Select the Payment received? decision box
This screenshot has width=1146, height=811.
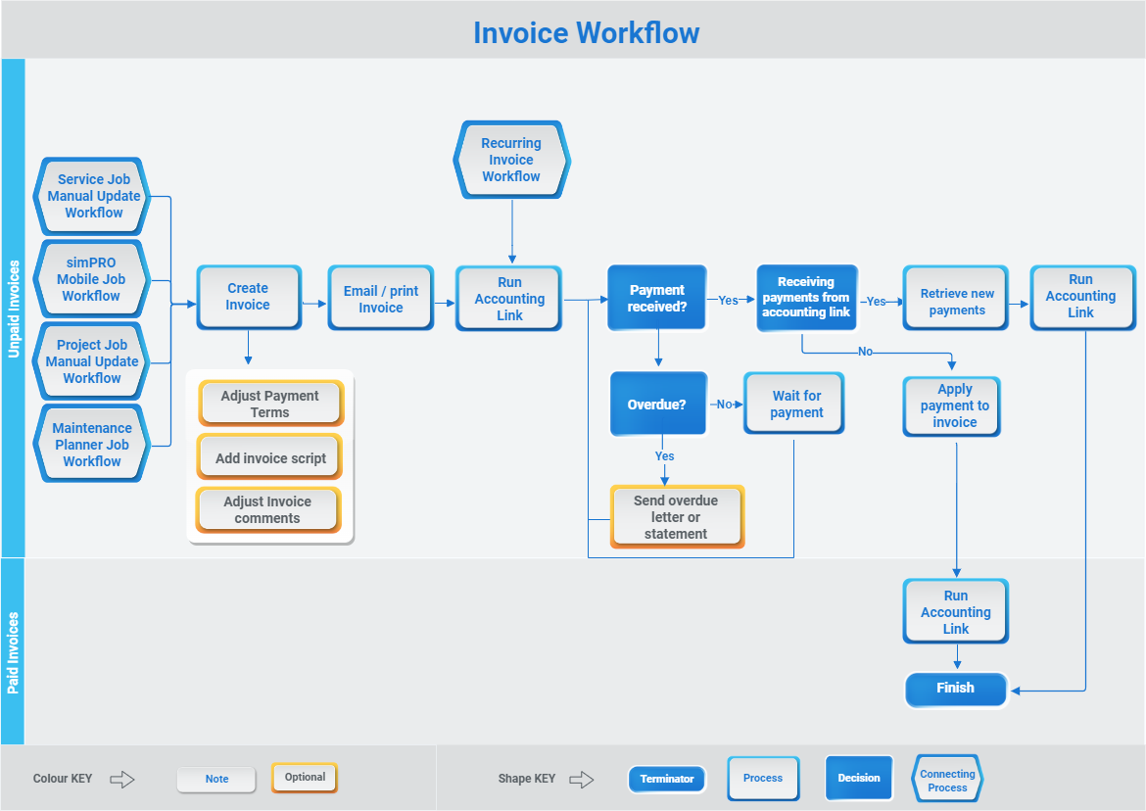click(656, 298)
